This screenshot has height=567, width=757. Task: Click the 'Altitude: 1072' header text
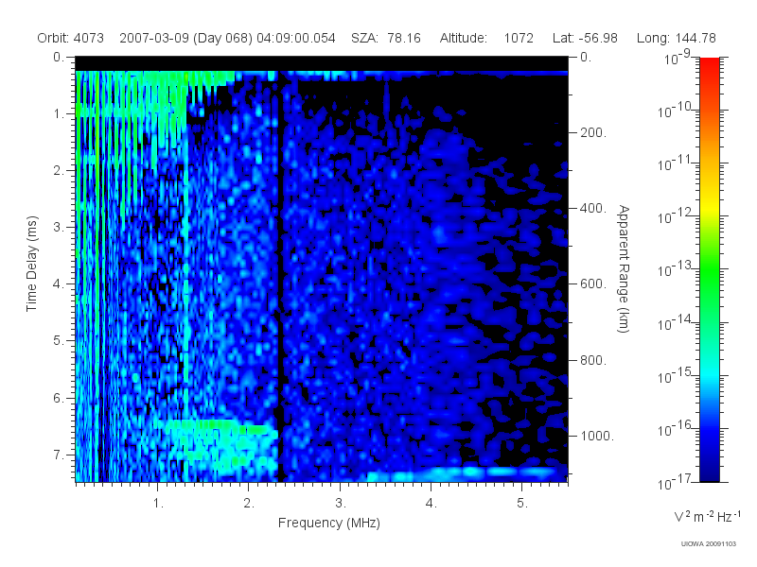point(486,38)
